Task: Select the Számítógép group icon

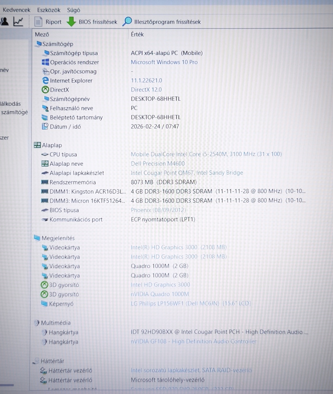Action: 39,44
